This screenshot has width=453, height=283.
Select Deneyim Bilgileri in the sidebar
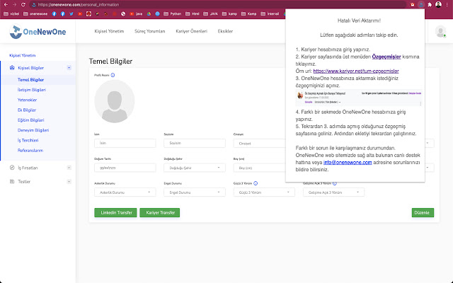point(33,130)
